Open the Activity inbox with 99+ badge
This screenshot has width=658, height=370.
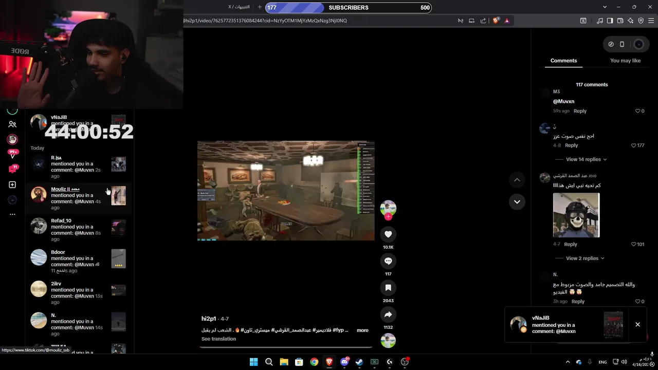click(12, 154)
